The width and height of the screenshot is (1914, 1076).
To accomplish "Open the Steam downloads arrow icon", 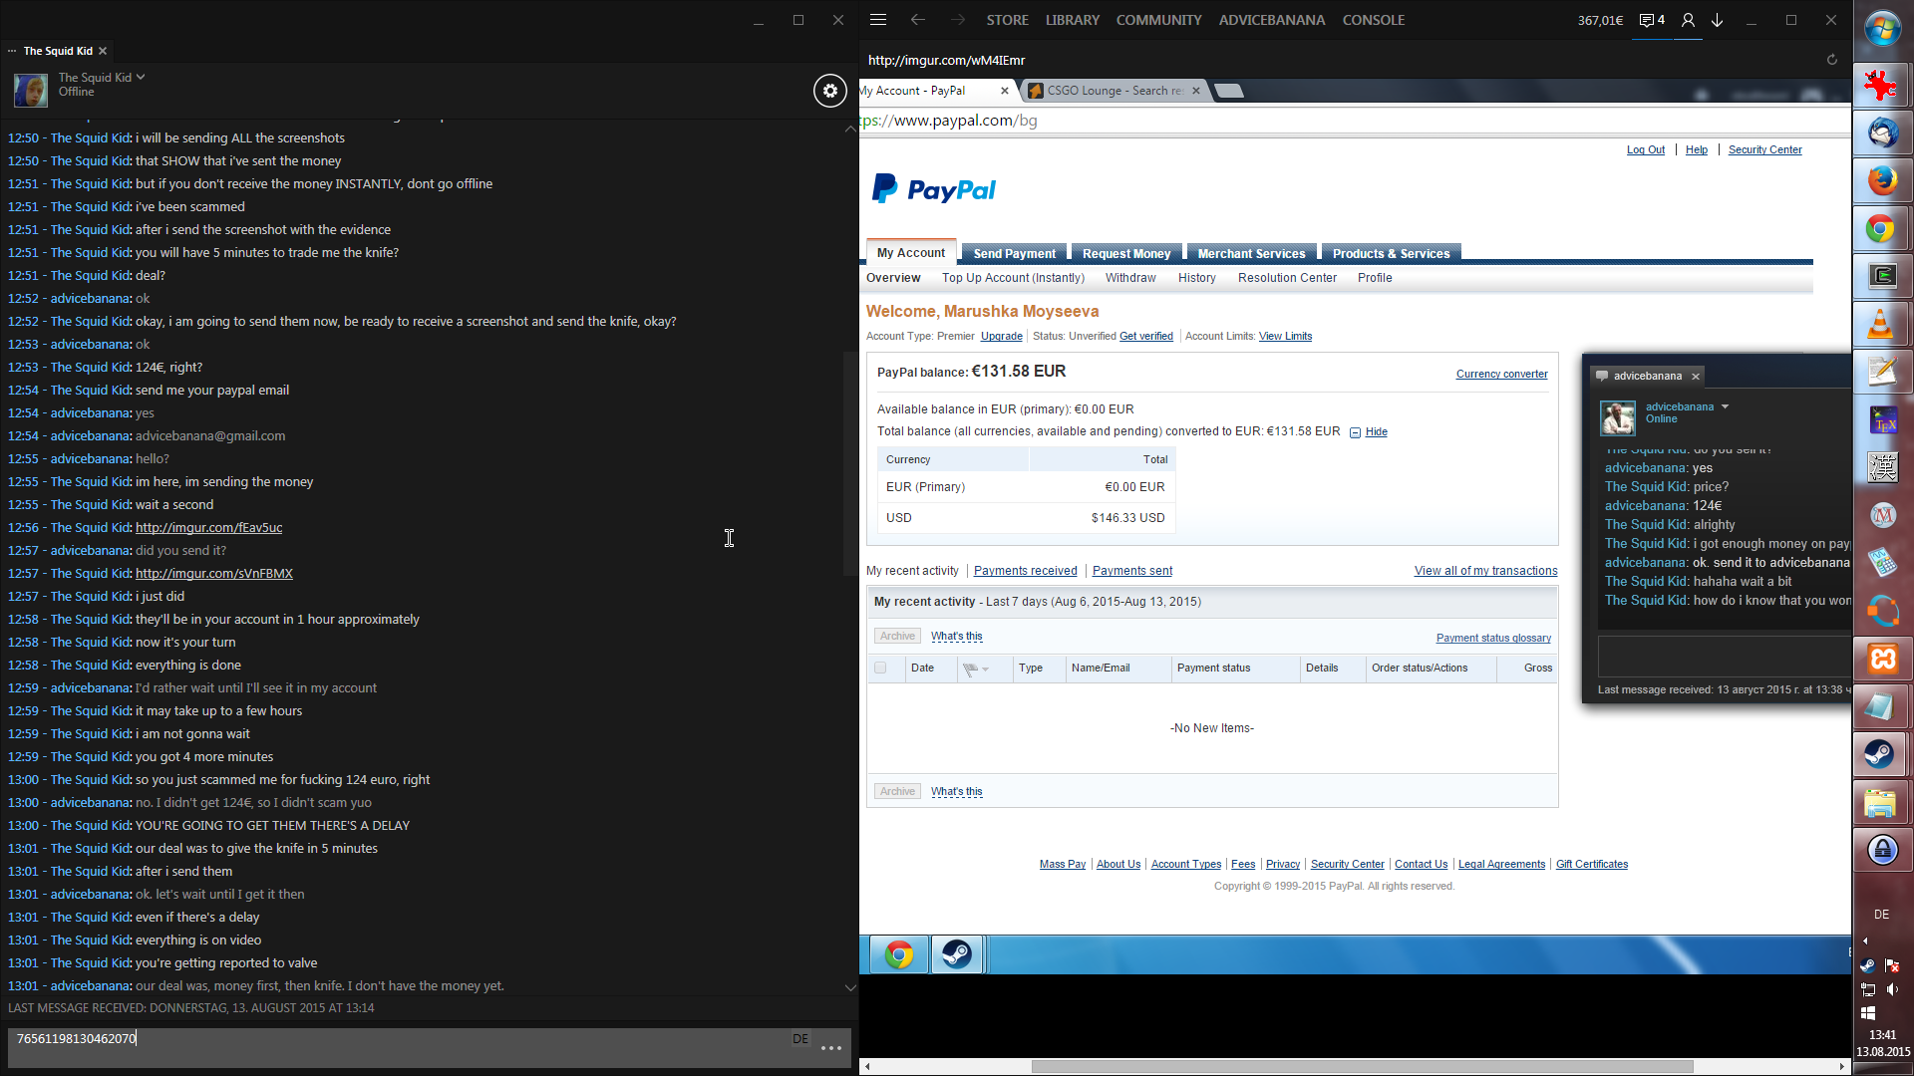I will pyautogui.click(x=1718, y=20).
